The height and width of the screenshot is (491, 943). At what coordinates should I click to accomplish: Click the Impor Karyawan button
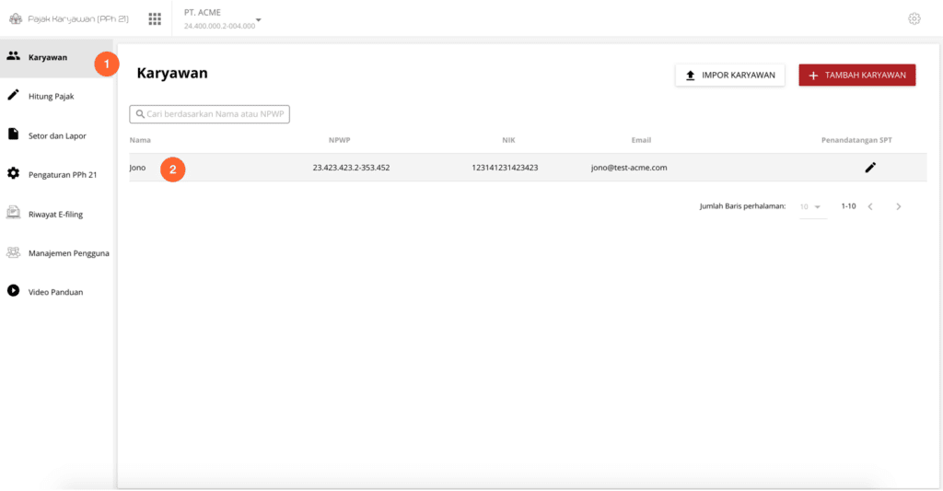(730, 76)
